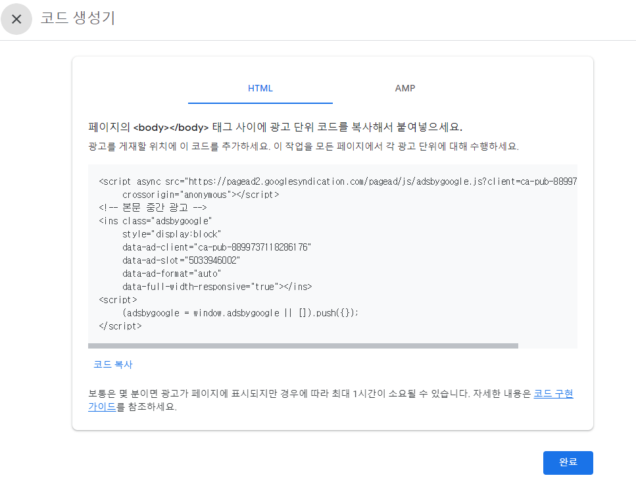The width and height of the screenshot is (636, 484).
Task: Click the 코드 복사 link
Action: click(113, 364)
